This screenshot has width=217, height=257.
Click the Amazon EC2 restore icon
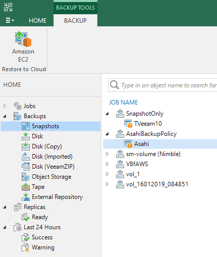[x=23, y=39]
